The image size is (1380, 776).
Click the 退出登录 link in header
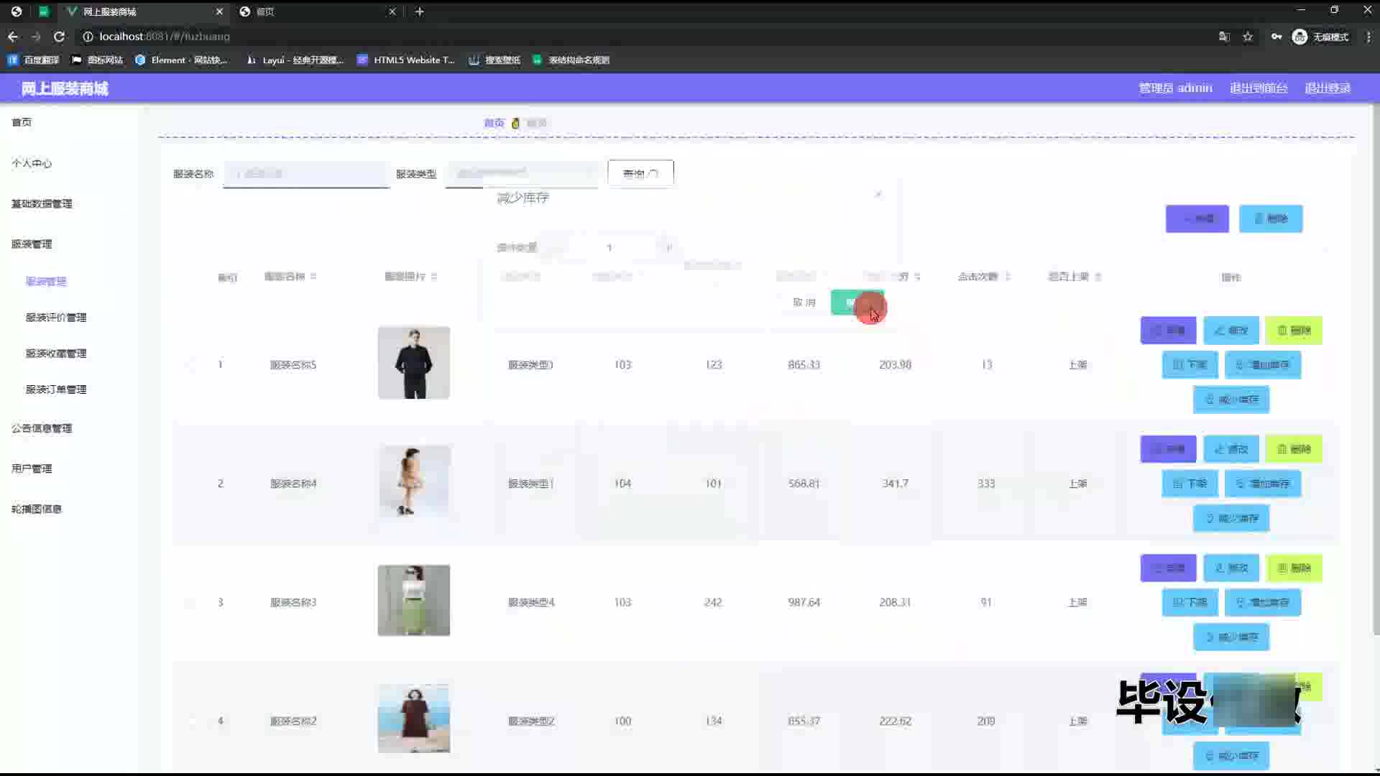point(1328,88)
